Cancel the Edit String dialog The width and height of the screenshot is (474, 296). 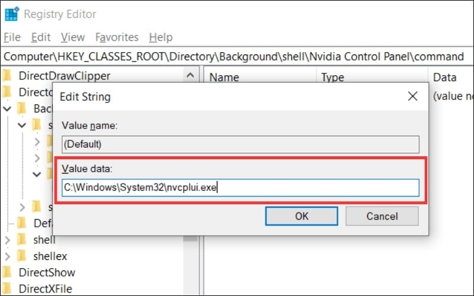pyautogui.click(x=382, y=216)
